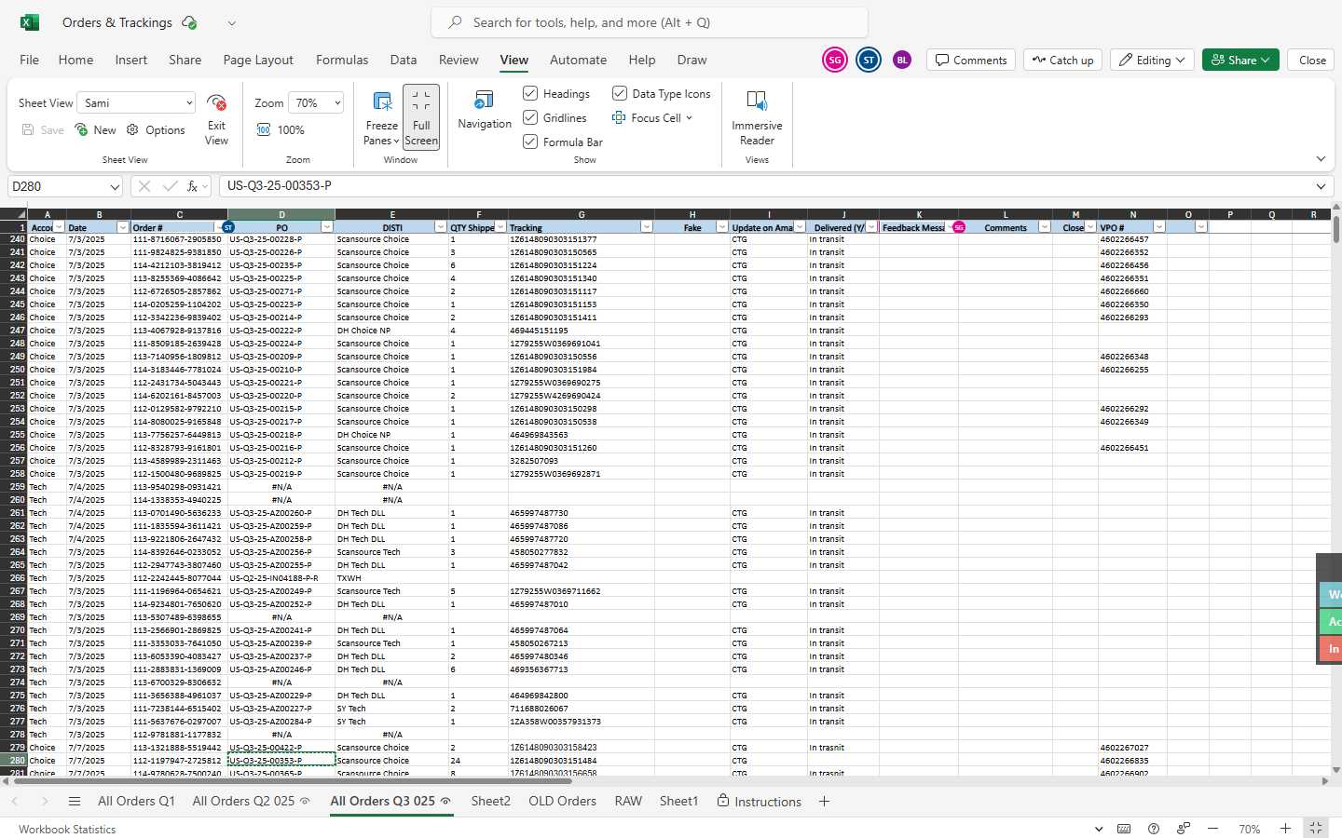Viewport: 1342px width, 838px height.
Task: Open the VPO # column filter dropdown
Action: click(1159, 227)
